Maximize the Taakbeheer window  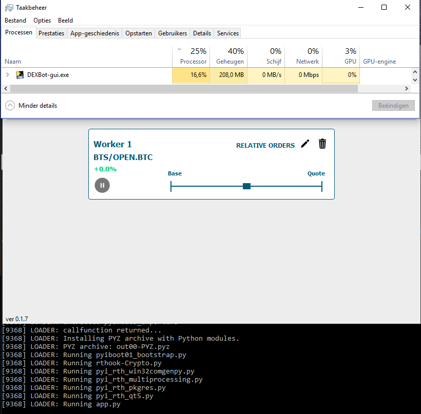point(384,8)
